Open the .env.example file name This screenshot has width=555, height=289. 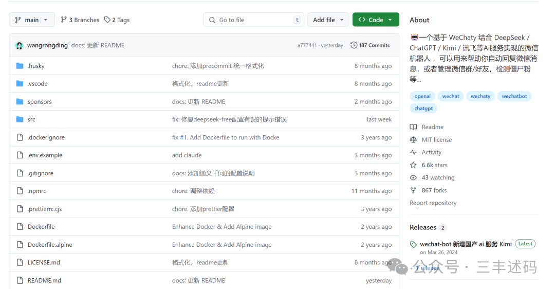45,155
